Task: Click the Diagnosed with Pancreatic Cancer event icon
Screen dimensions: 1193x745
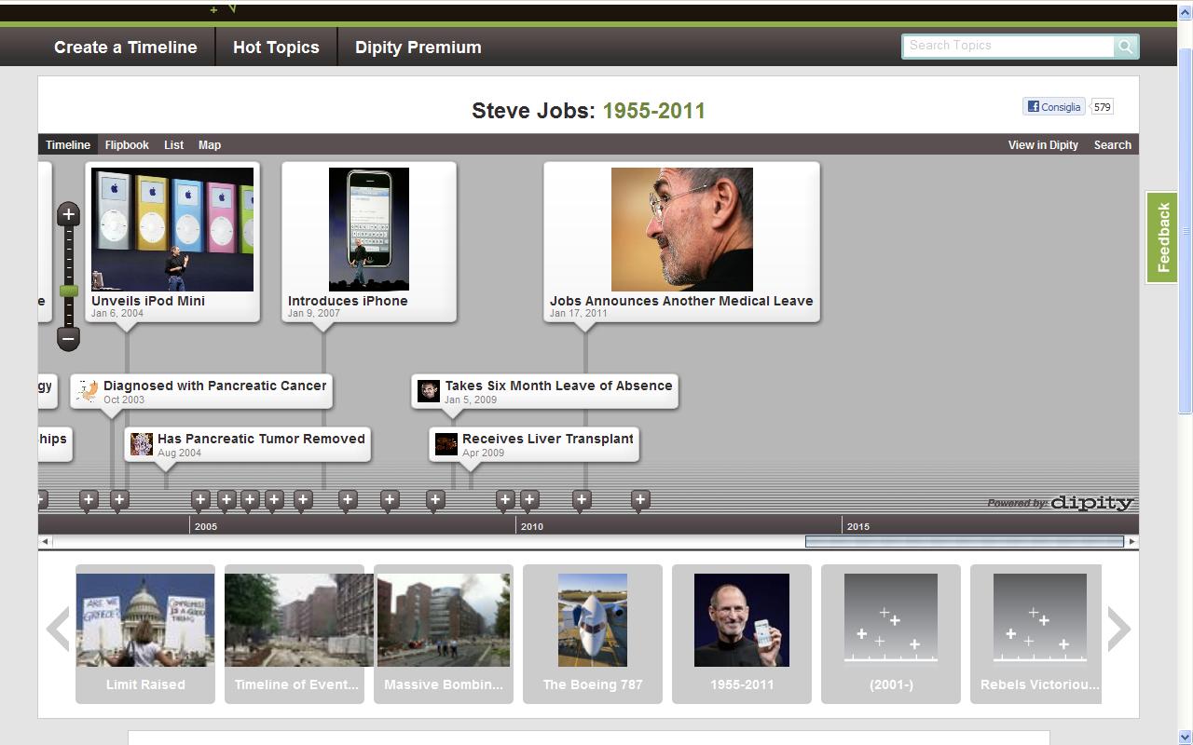Action: click(x=88, y=390)
